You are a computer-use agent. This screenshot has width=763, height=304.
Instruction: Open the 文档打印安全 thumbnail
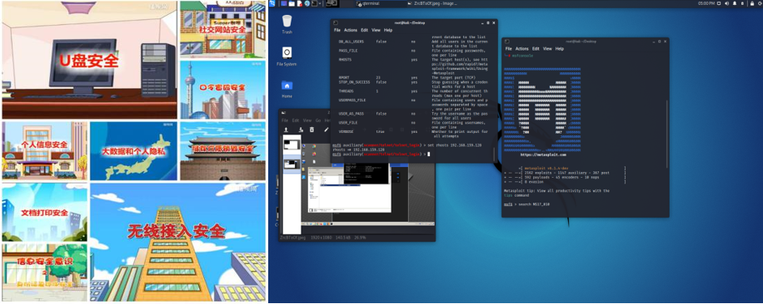(x=45, y=212)
